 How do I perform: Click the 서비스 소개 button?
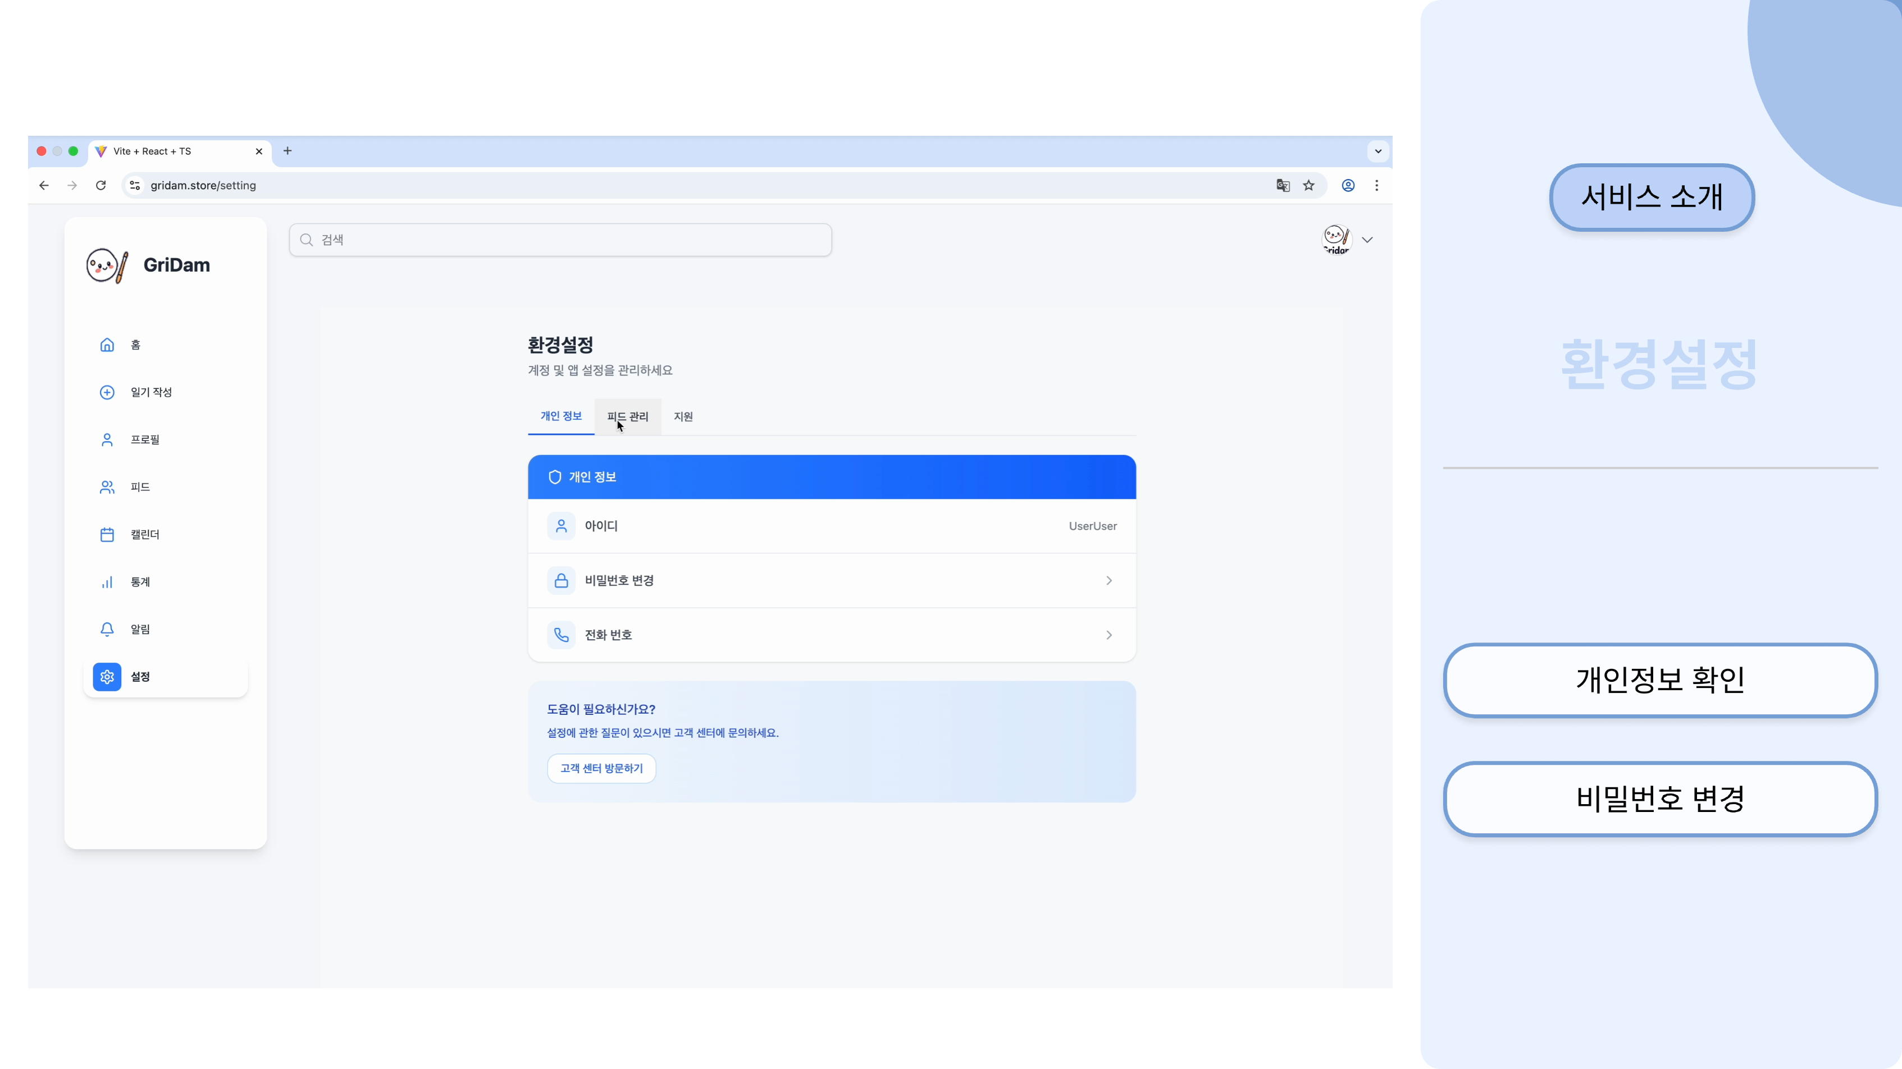[1652, 197]
